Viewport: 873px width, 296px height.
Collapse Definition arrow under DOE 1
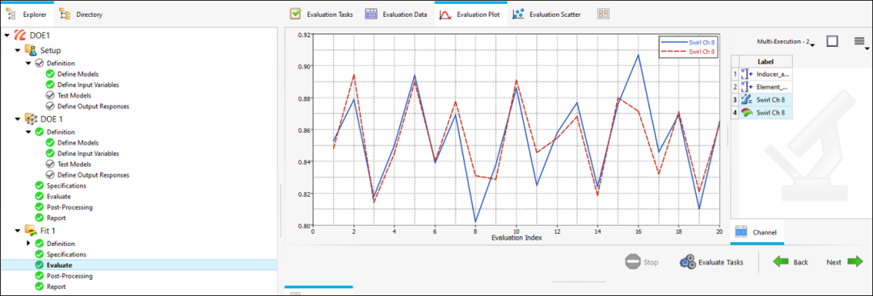(x=28, y=132)
